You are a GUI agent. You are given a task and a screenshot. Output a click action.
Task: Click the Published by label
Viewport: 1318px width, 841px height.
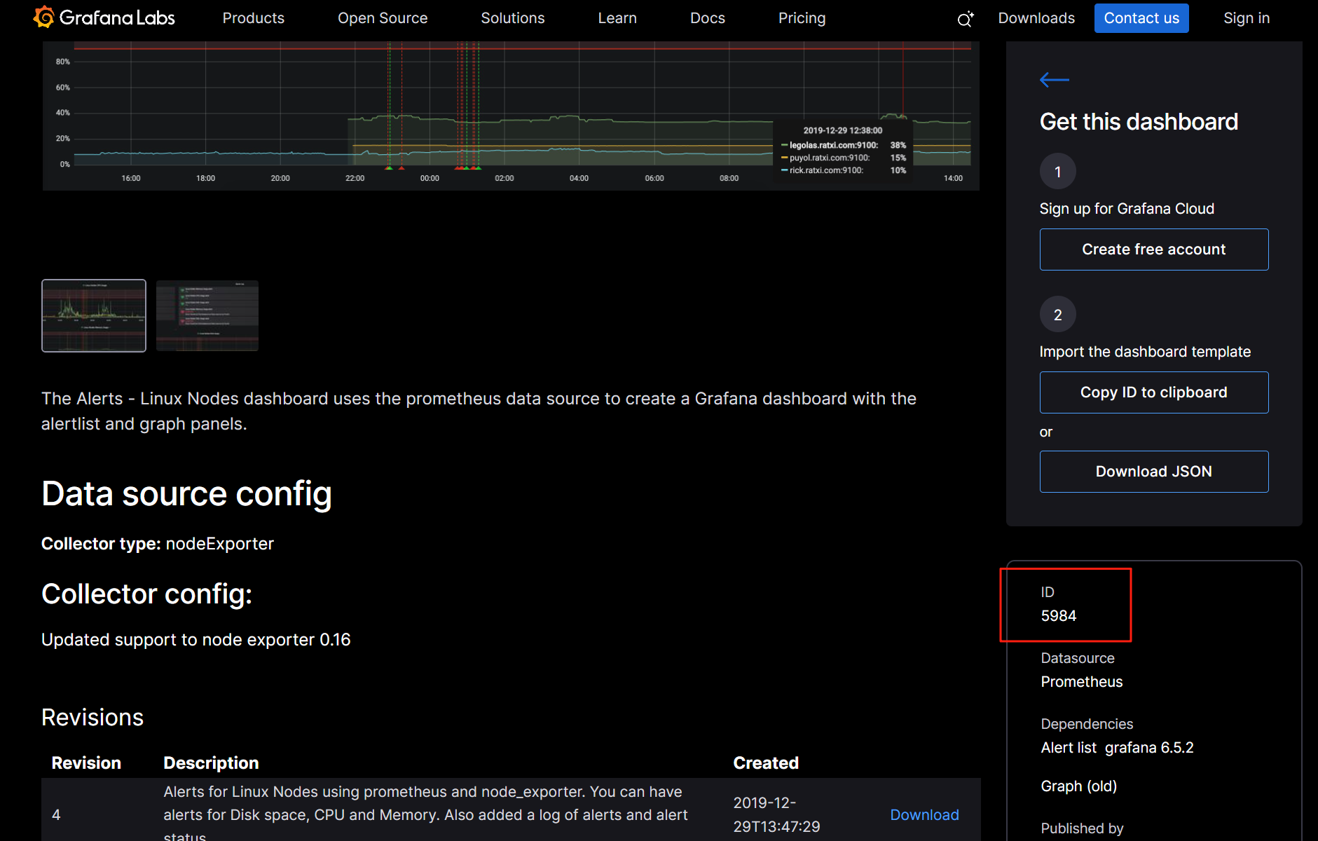click(x=1082, y=828)
